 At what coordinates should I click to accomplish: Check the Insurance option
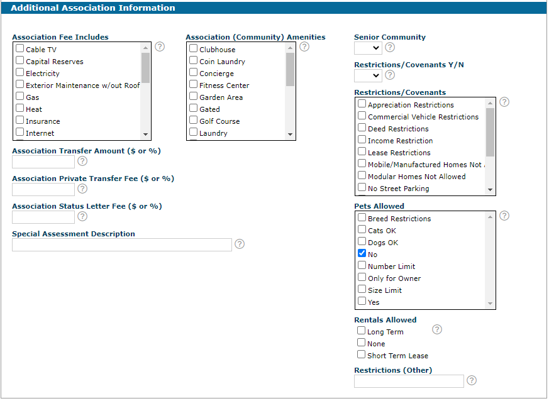point(20,120)
